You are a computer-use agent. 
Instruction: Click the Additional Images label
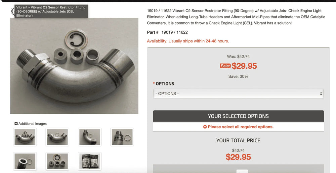(x=32, y=124)
